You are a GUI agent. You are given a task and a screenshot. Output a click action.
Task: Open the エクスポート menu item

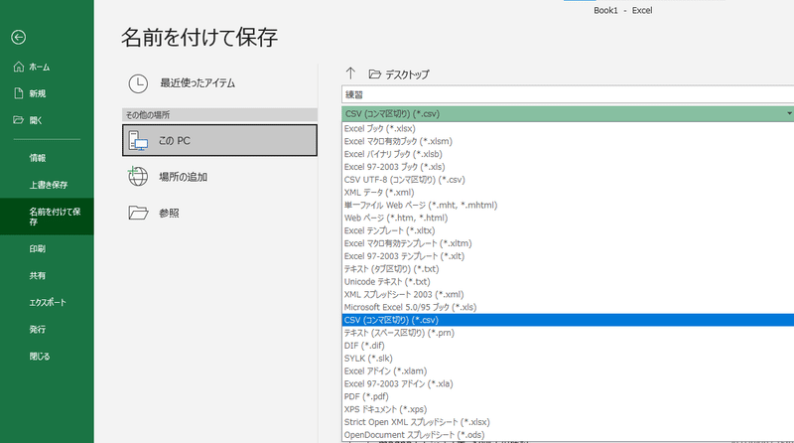tap(48, 303)
